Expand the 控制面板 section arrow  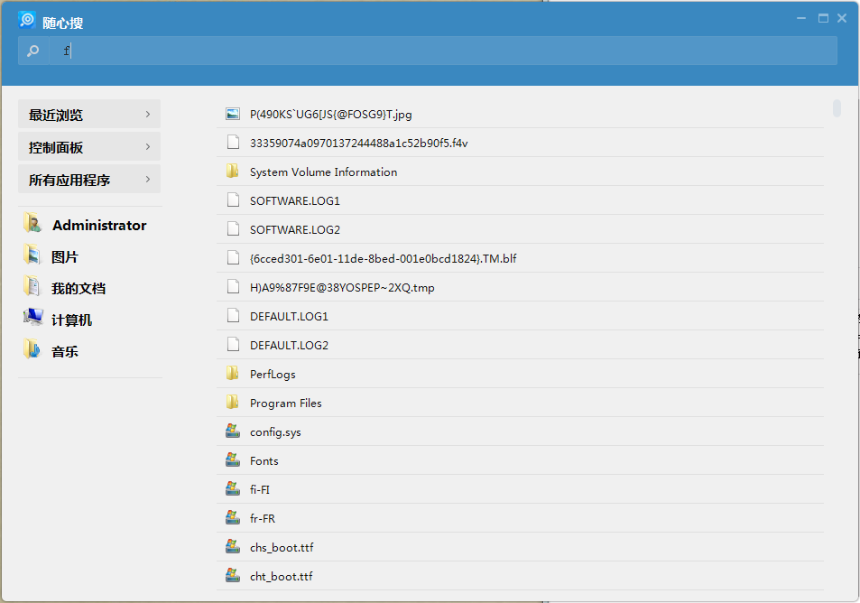[147, 147]
